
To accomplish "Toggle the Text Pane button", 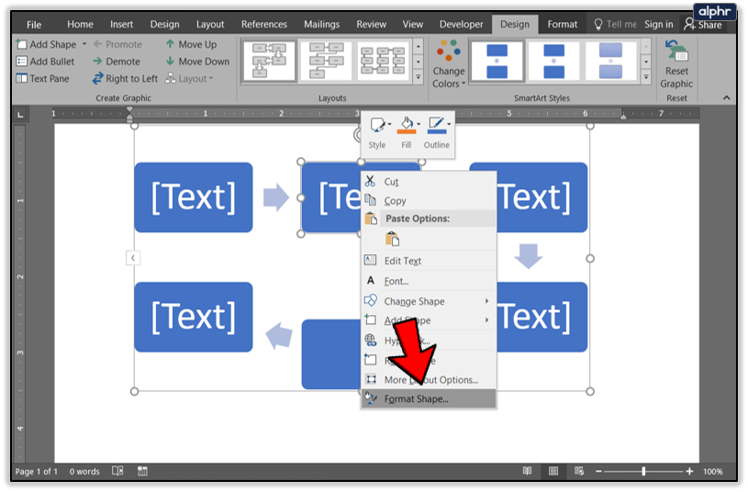I will [42, 79].
